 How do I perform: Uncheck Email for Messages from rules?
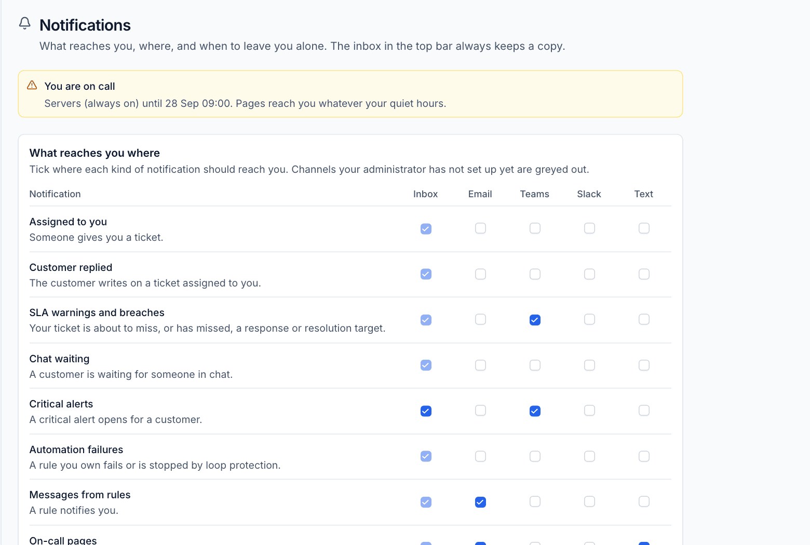tap(480, 502)
